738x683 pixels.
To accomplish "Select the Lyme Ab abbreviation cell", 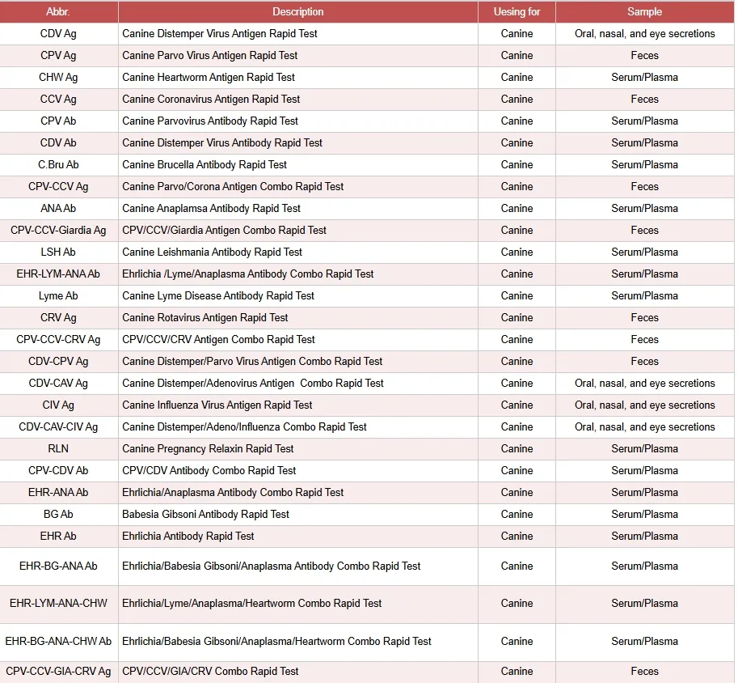I will (58, 296).
